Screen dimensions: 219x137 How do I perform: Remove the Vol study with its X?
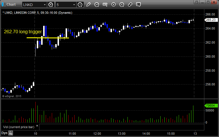tap(37, 126)
